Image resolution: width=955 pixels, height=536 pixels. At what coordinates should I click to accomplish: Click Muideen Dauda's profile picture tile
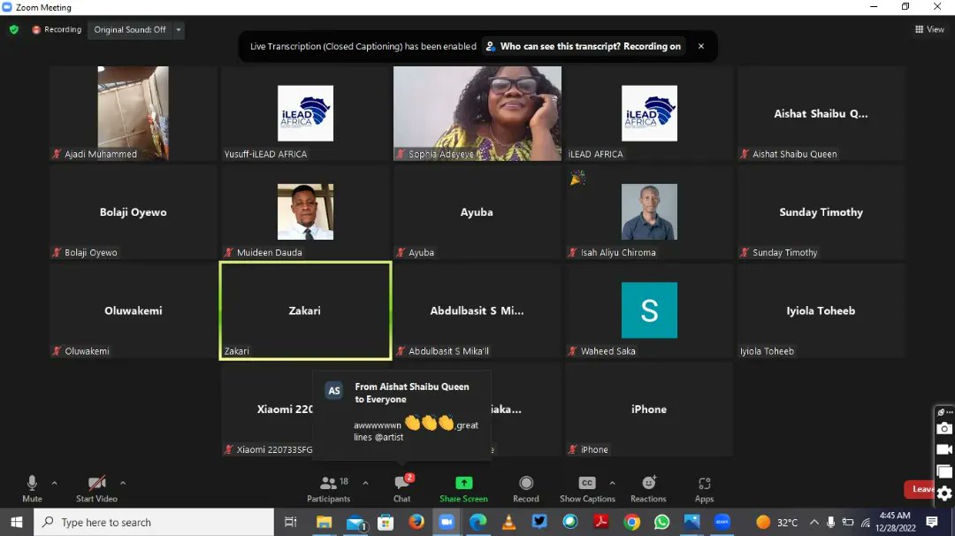click(305, 212)
